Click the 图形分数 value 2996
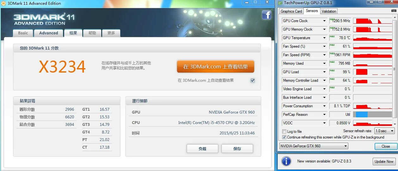The height and width of the screenshot is (171, 398). 70,109
